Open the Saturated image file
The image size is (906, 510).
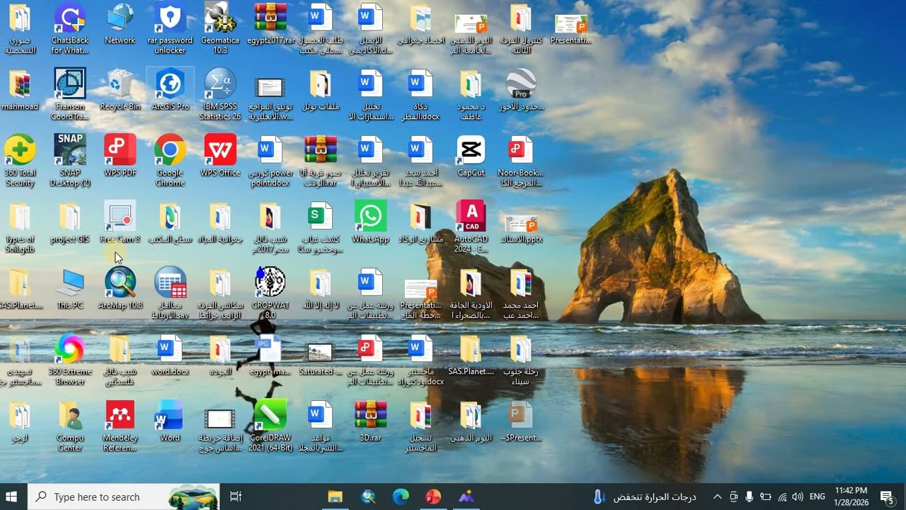pos(321,355)
